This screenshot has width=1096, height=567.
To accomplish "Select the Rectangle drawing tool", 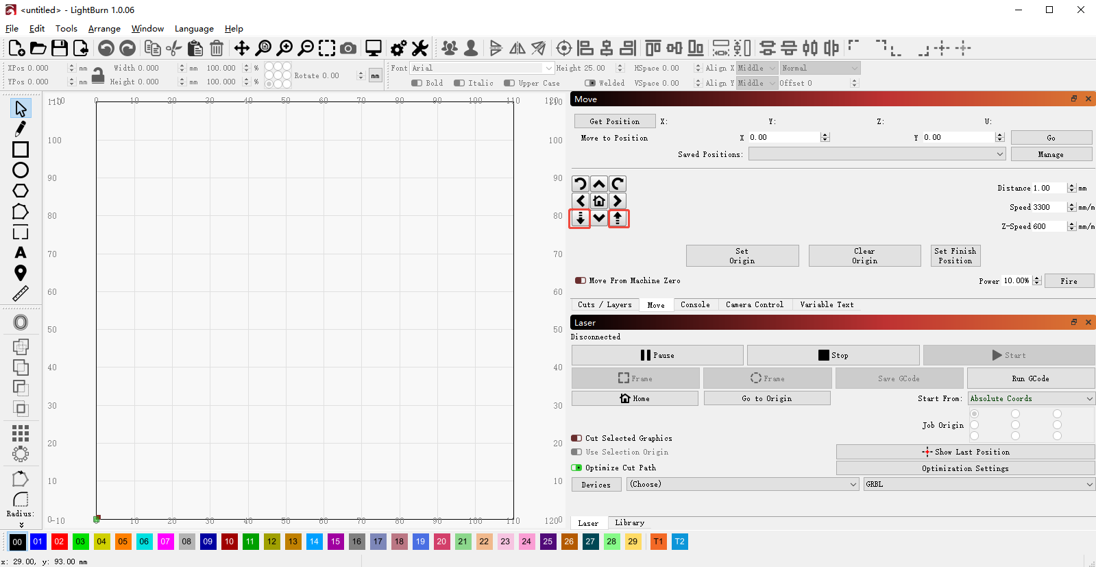I will [21, 149].
